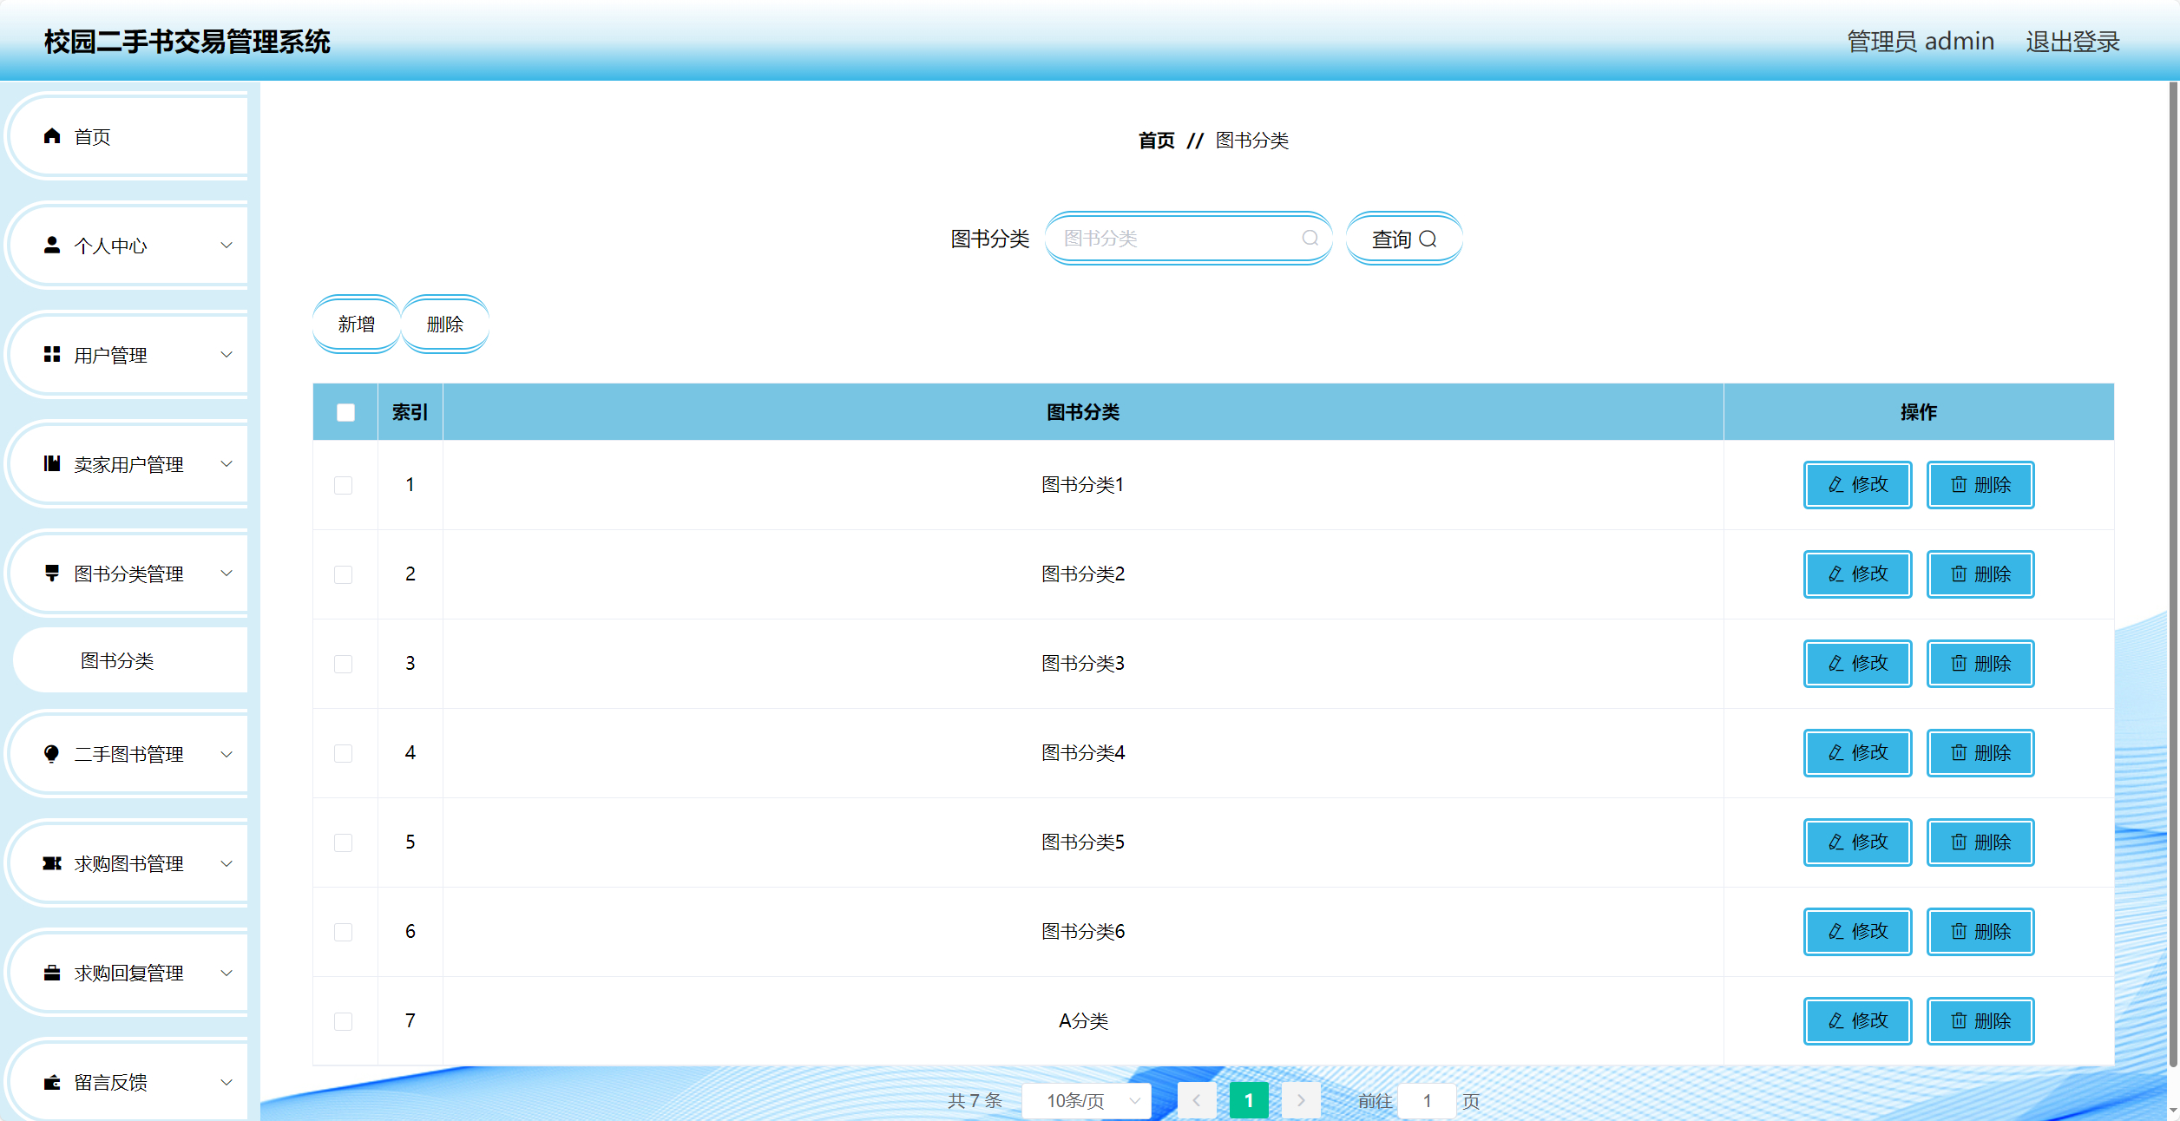Click 退出登录 to log out
Image resolution: width=2180 pixels, height=1121 pixels.
[2072, 41]
